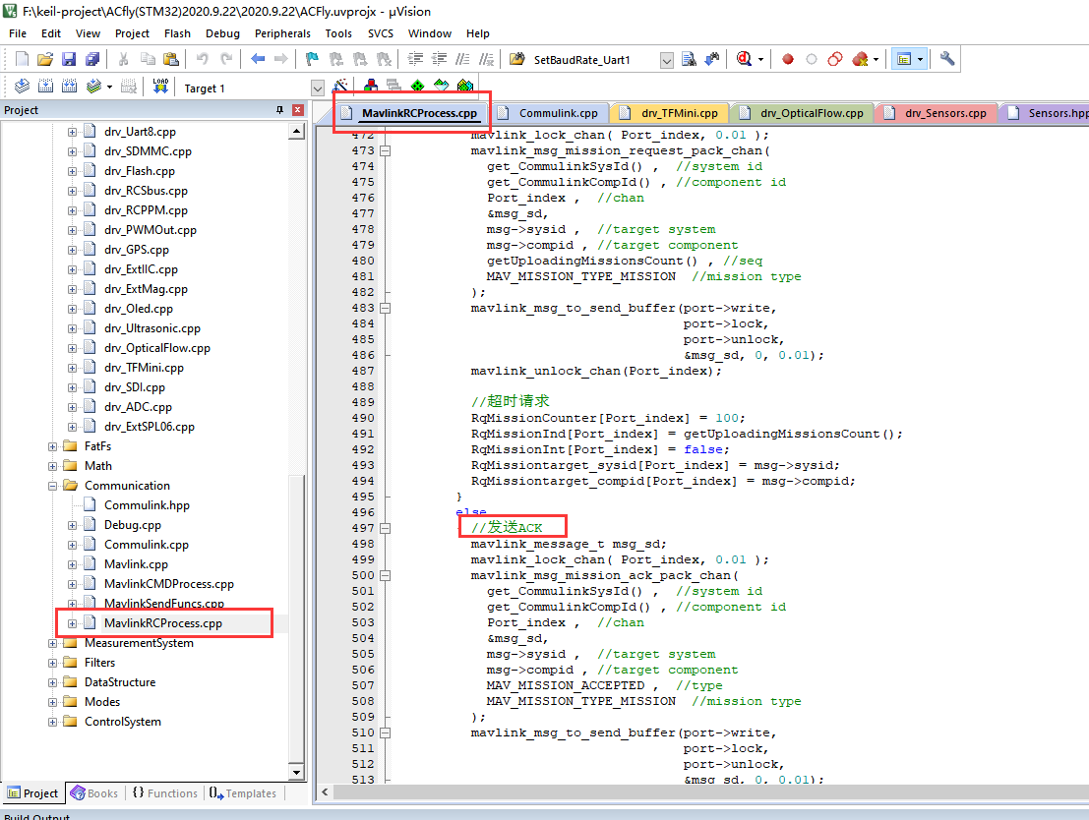Open the Flash menu
1089x820 pixels.
click(x=177, y=33)
